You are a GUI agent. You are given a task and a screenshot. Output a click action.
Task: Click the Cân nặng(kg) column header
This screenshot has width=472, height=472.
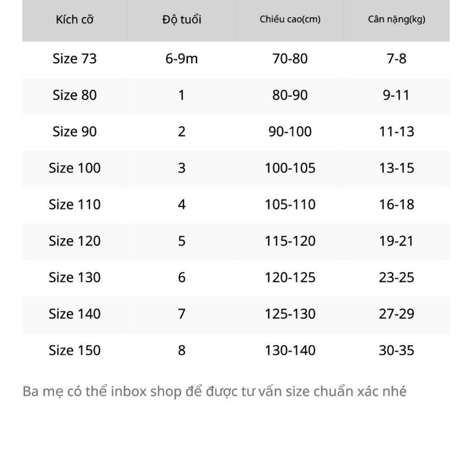pos(396,20)
